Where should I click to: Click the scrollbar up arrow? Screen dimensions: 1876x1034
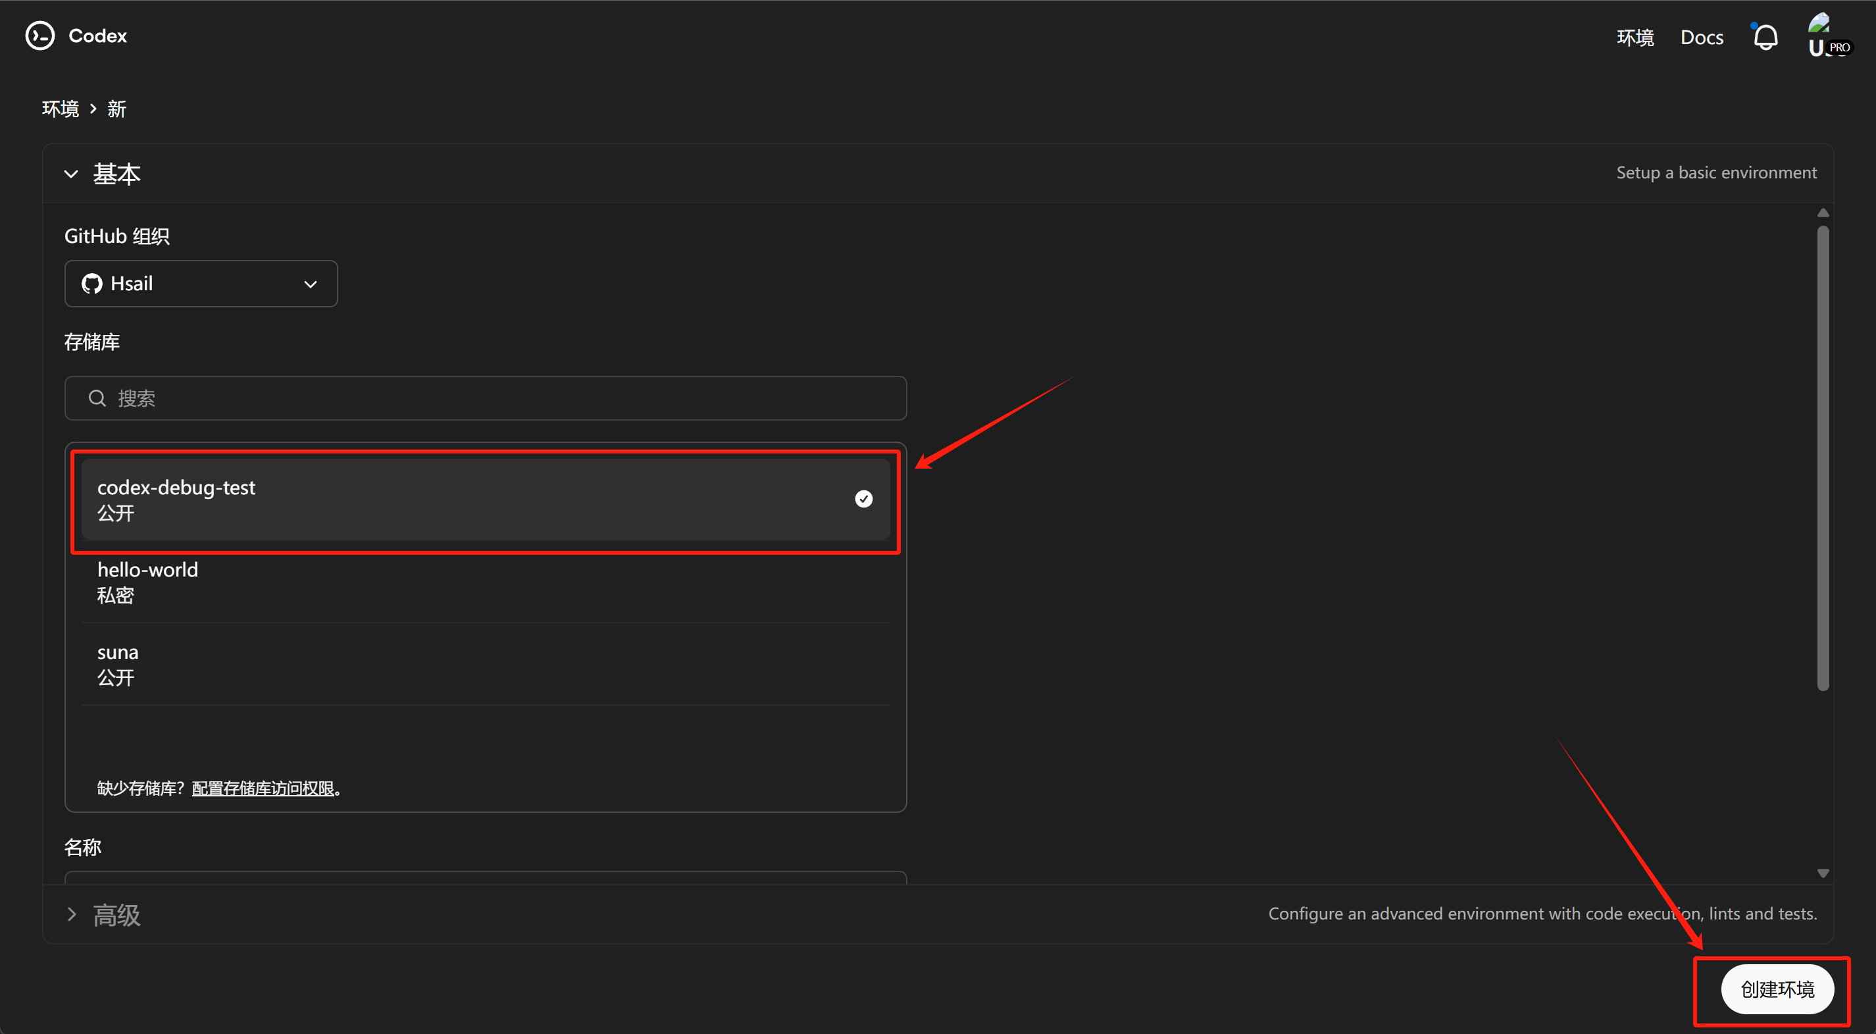click(x=1823, y=213)
